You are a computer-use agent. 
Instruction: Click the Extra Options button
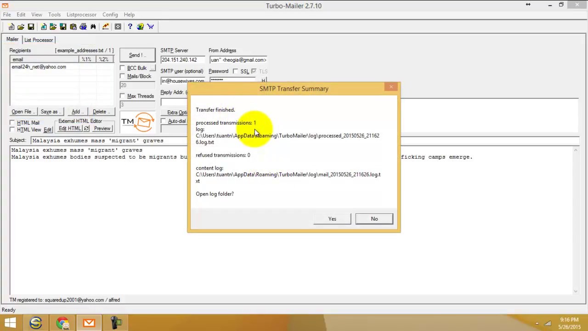coord(175,113)
